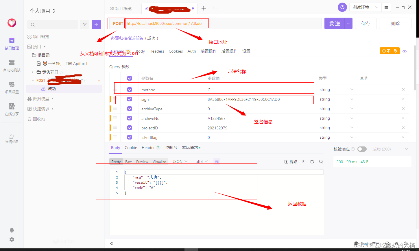Viewport: 419px width, 251px height.
Task: Click the 保存 save button
Action: coord(366,23)
